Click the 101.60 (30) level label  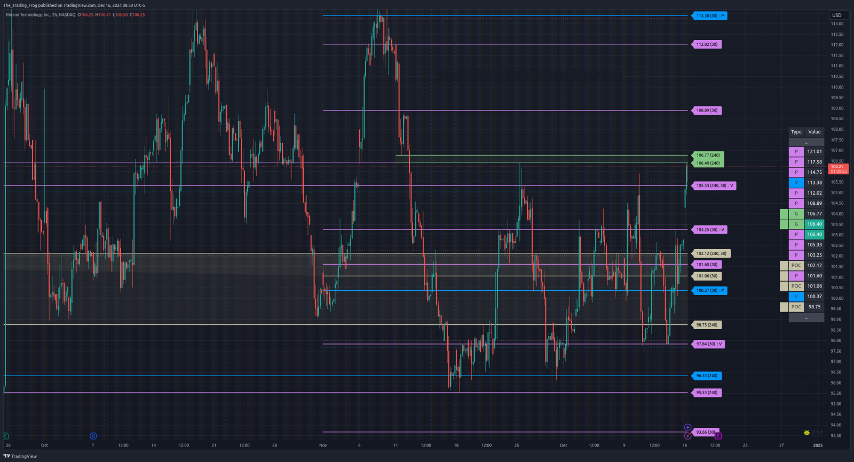707,265
